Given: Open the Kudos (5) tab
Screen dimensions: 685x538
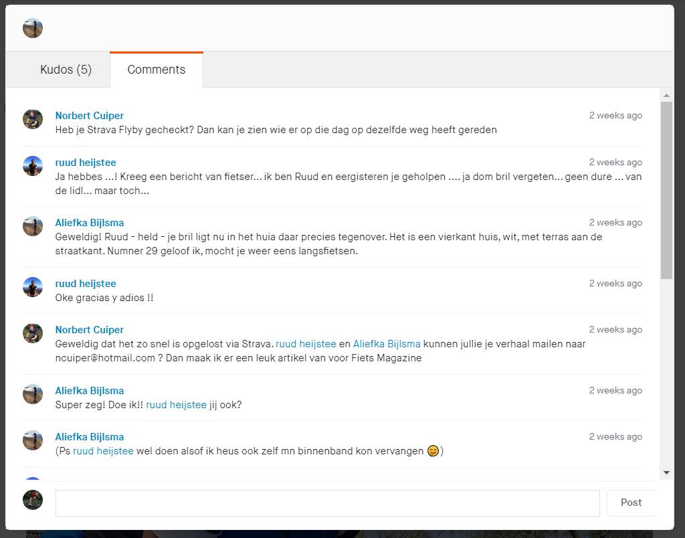Looking at the screenshot, I should tap(66, 70).
